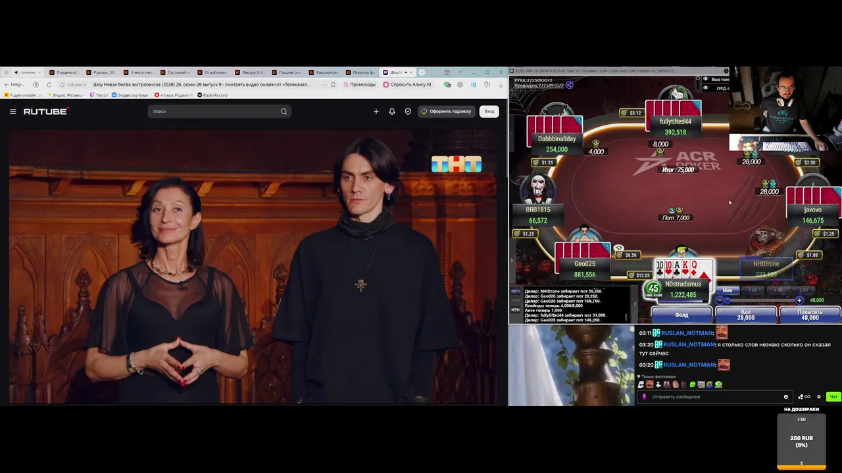Screen dimensions: 842x473
Task: Click the first RUSLAN_NOTMAN chat username
Action: (687, 333)
